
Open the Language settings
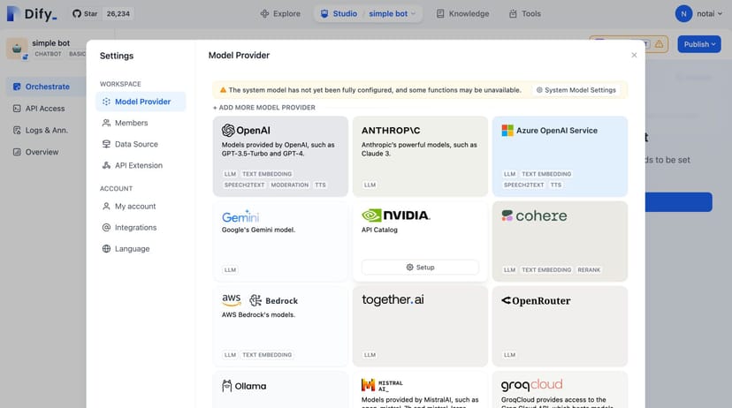click(132, 249)
